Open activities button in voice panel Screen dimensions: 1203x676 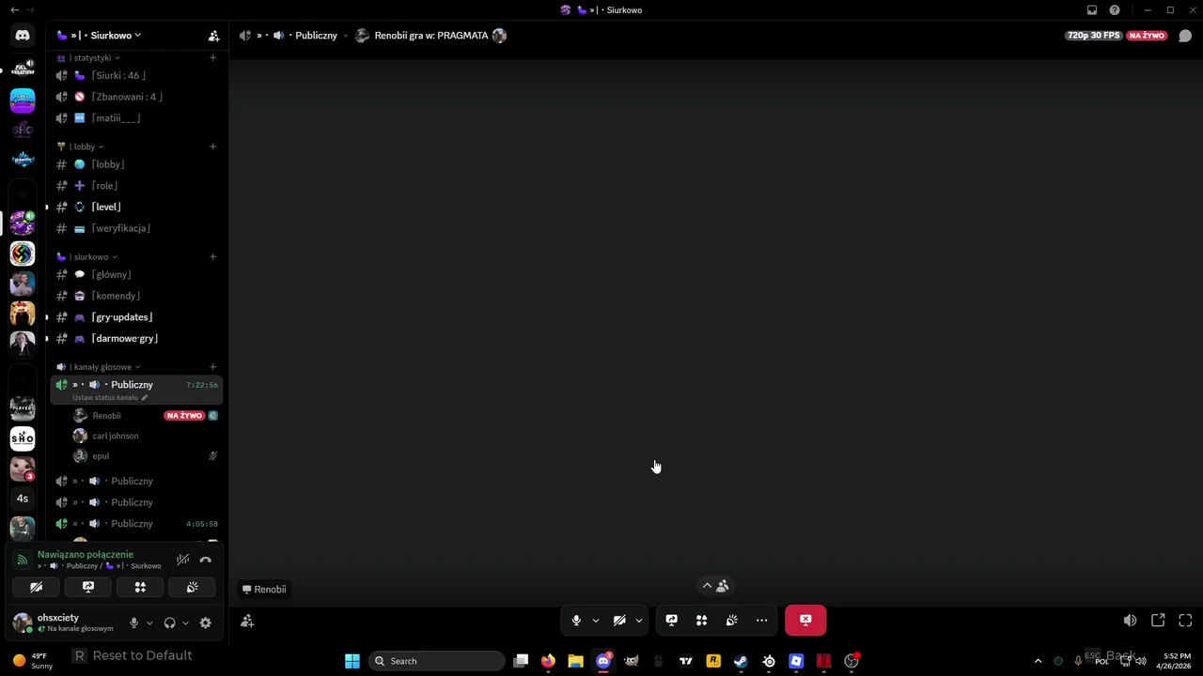pyautogui.click(x=140, y=587)
